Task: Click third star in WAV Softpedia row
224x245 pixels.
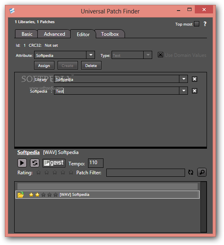Action: pyautogui.click(x=43, y=195)
